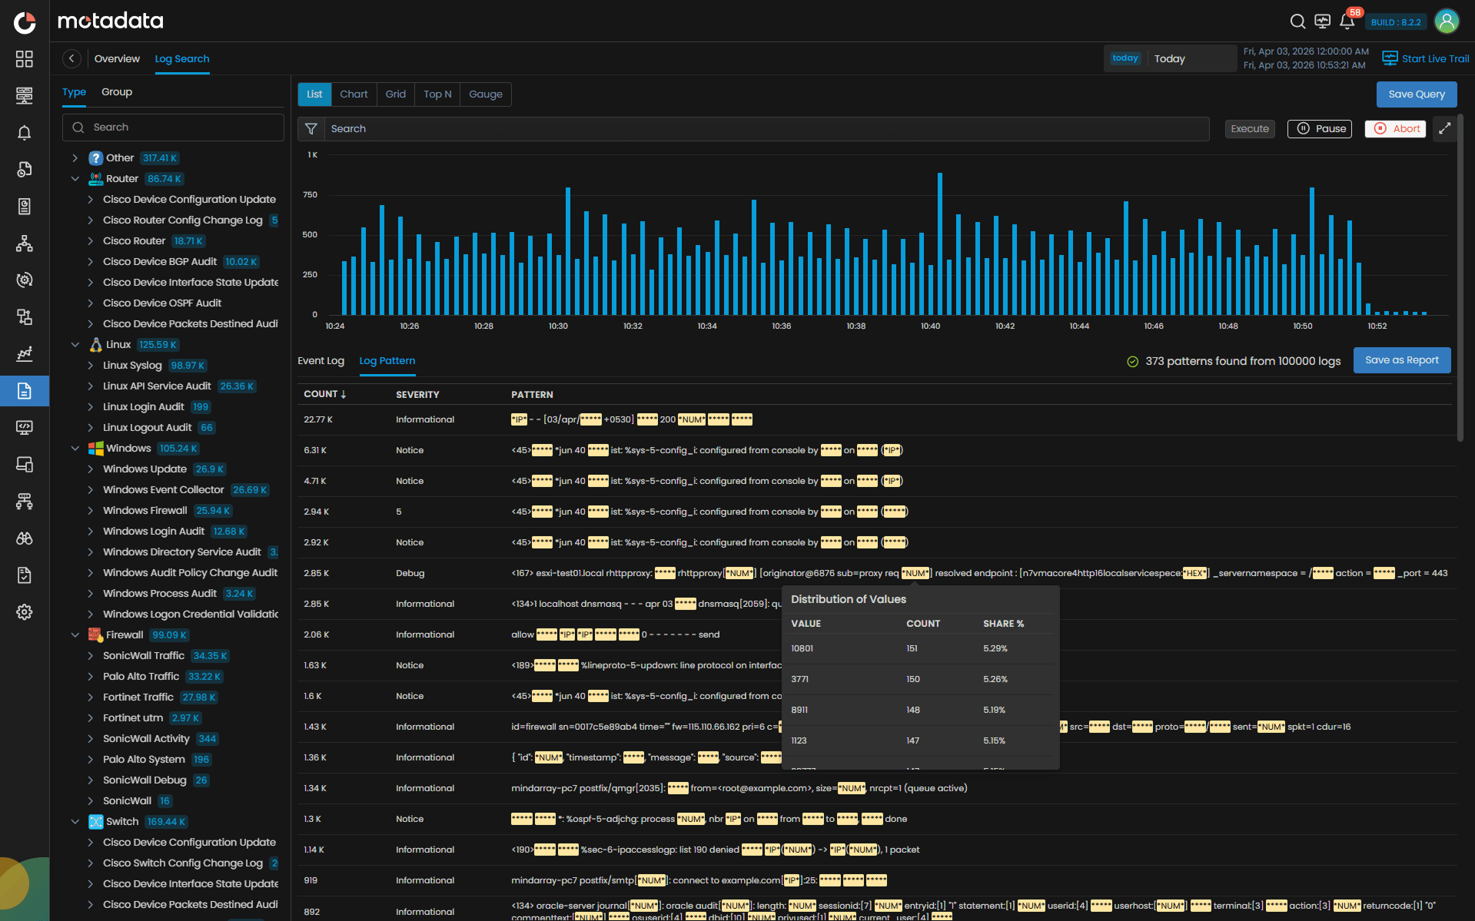Expand the SonicWall Traffic entry
This screenshot has width=1475, height=921.
pyautogui.click(x=90, y=655)
